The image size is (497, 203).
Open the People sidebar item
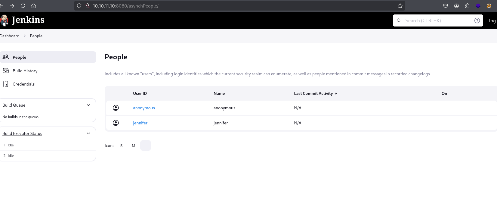[48, 57]
